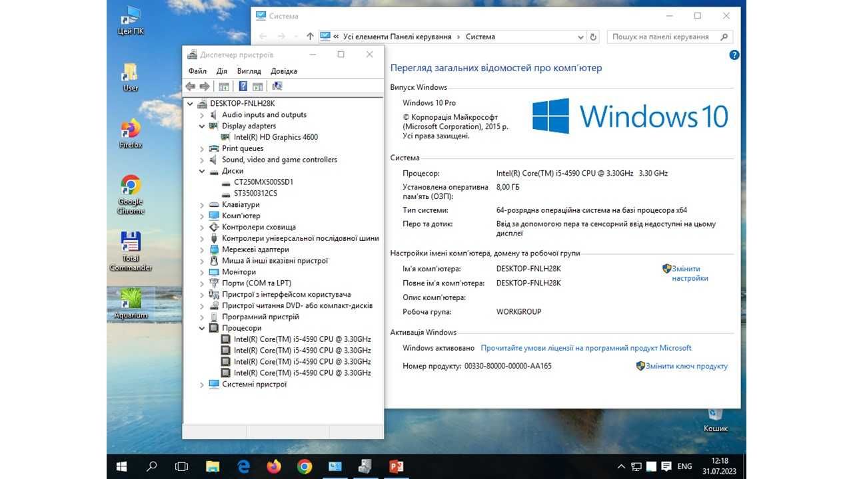Image resolution: width=853 pixels, height=479 pixels.
Task: Open Help via blue question-mark toolbar icon
Action: pos(243,86)
